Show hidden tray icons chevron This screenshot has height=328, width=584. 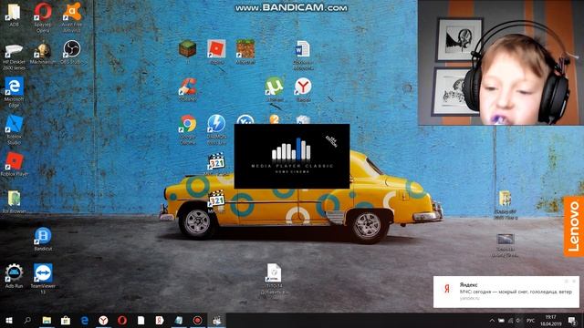coord(492,320)
